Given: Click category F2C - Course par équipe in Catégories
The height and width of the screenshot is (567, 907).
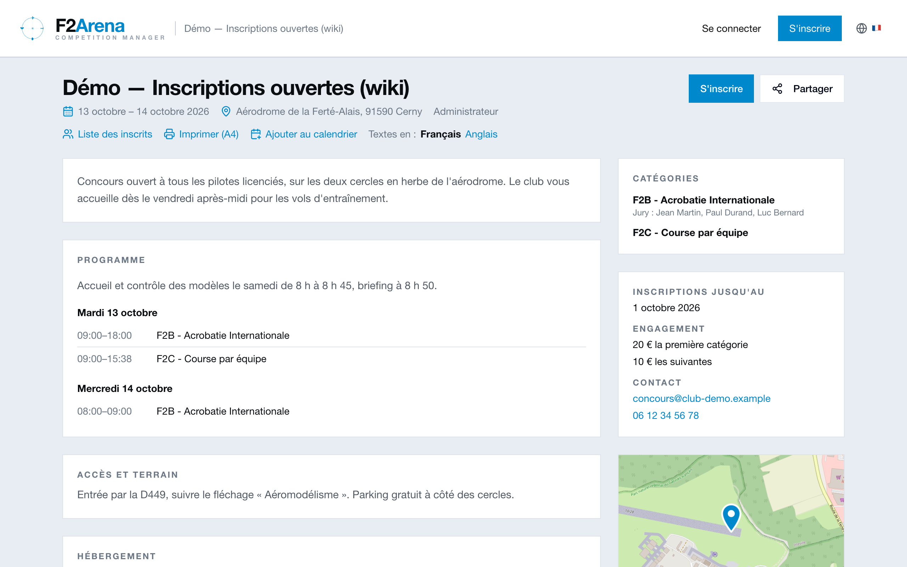Looking at the screenshot, I should coord(691,232).
